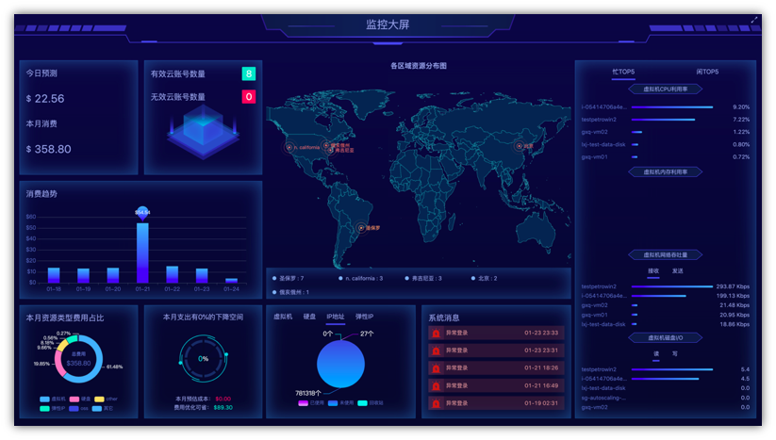Click alarm icon of the 01-23 23:33 message
The width and height of the screenshot is (776, 440).
coord(436,333)
